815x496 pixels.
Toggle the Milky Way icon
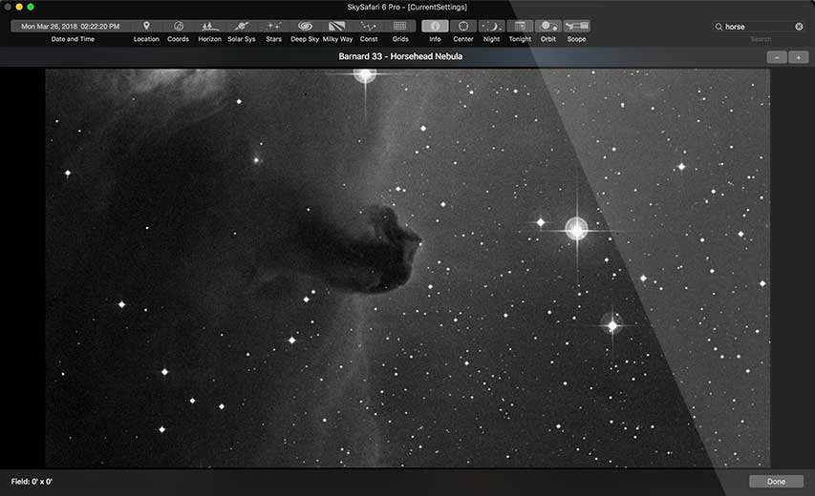pos(337,26)
